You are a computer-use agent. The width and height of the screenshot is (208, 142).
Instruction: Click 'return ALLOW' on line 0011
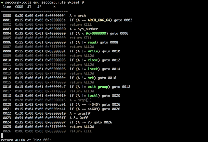click(x=82, y=65)
